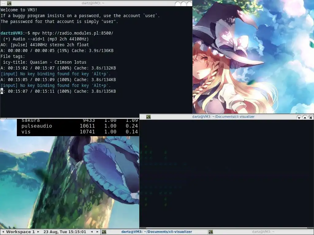The width and height of the screenshot is (314, 235).
Task: Click the 'vis' process row with PID 10741
Action: click(79, 132)
